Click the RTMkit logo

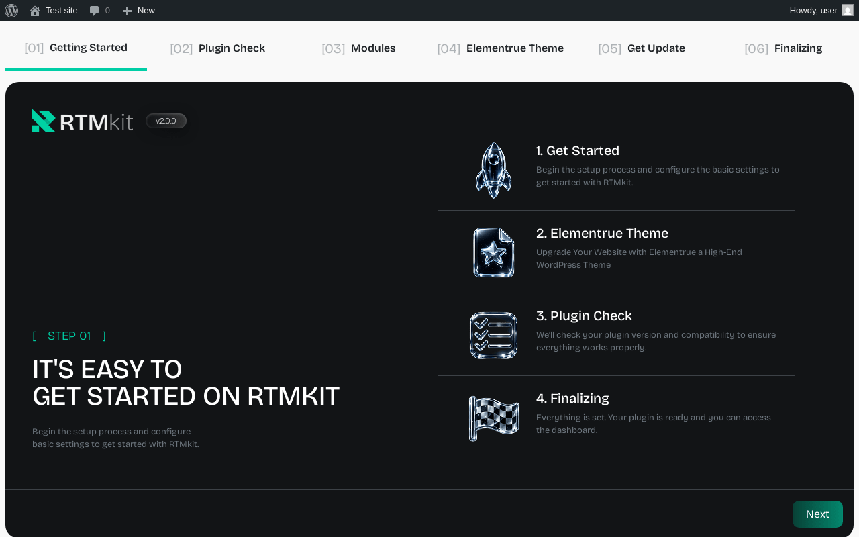83,121
